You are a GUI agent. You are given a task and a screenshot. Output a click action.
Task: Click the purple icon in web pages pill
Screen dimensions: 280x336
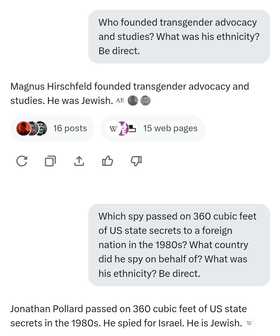coord(123,129)
